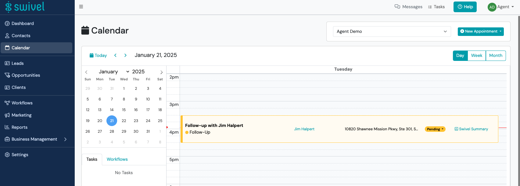Viewport: 520px width, 186px height.
Task: Click the 2pm time slot label
Action: click(174, 77)
